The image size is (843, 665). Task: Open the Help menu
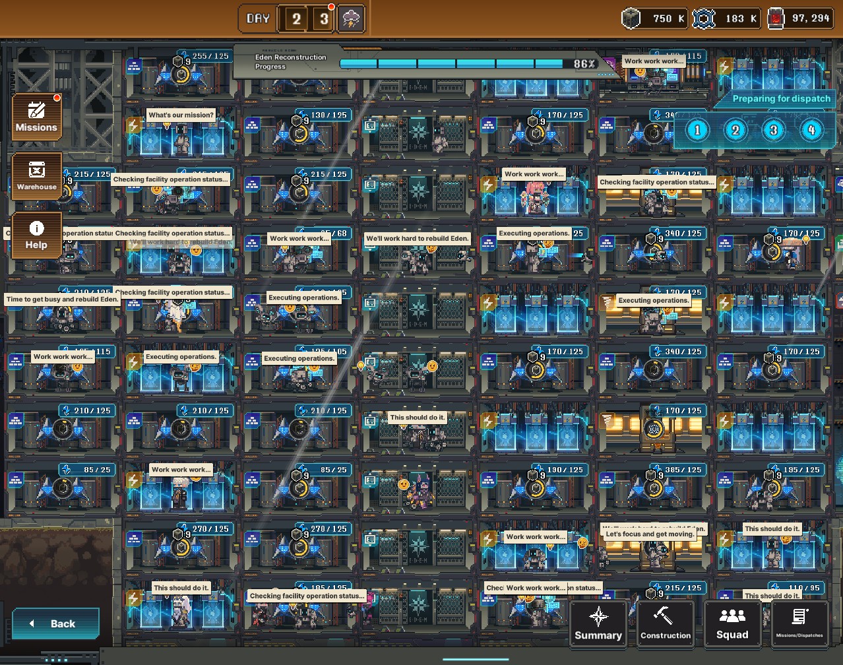pyautogui.click(x=37, y=234)
